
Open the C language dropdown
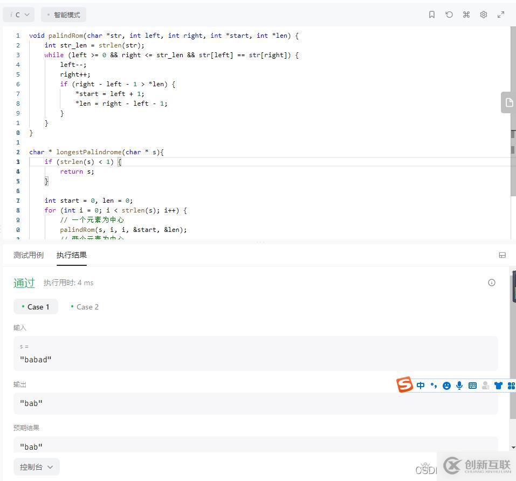pyautogui.click(x=19, y=15)
